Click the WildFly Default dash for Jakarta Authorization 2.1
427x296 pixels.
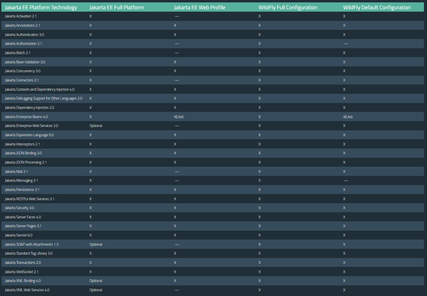(x=346, y=44)
